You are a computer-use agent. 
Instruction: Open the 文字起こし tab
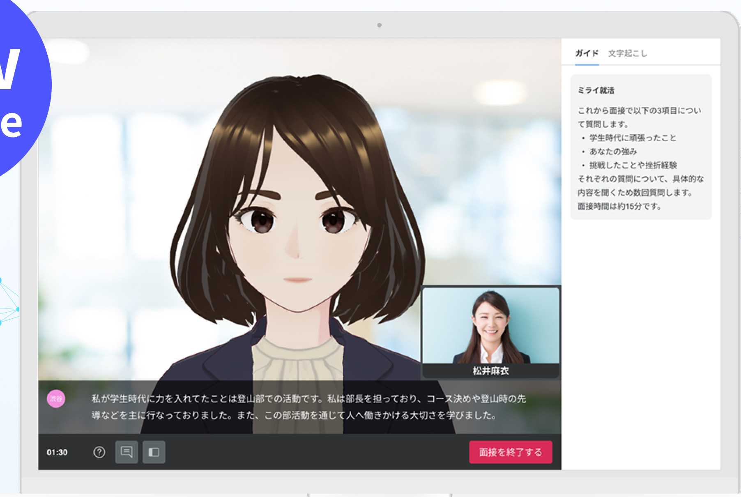click(627, 53)
